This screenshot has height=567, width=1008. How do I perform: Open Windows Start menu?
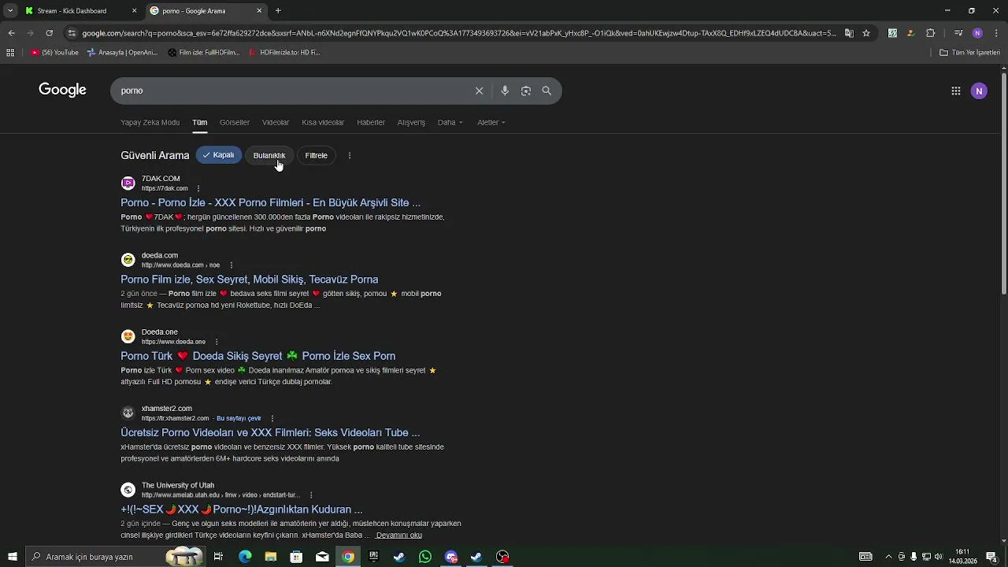[x=12, y=557]
